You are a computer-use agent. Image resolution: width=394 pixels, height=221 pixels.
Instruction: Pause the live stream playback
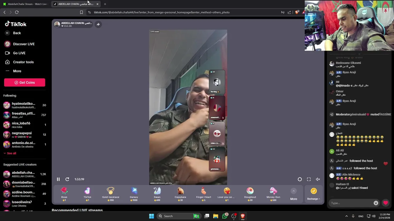[58, 179]
